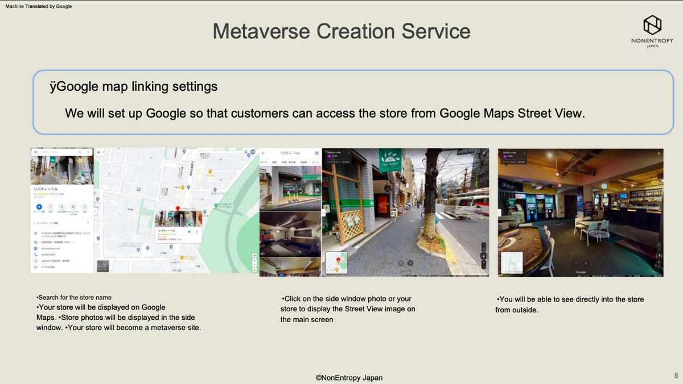This screenshot has height=384, width=683.
Task: Click the "Machine Translated by Google" label
Action: 39,6
